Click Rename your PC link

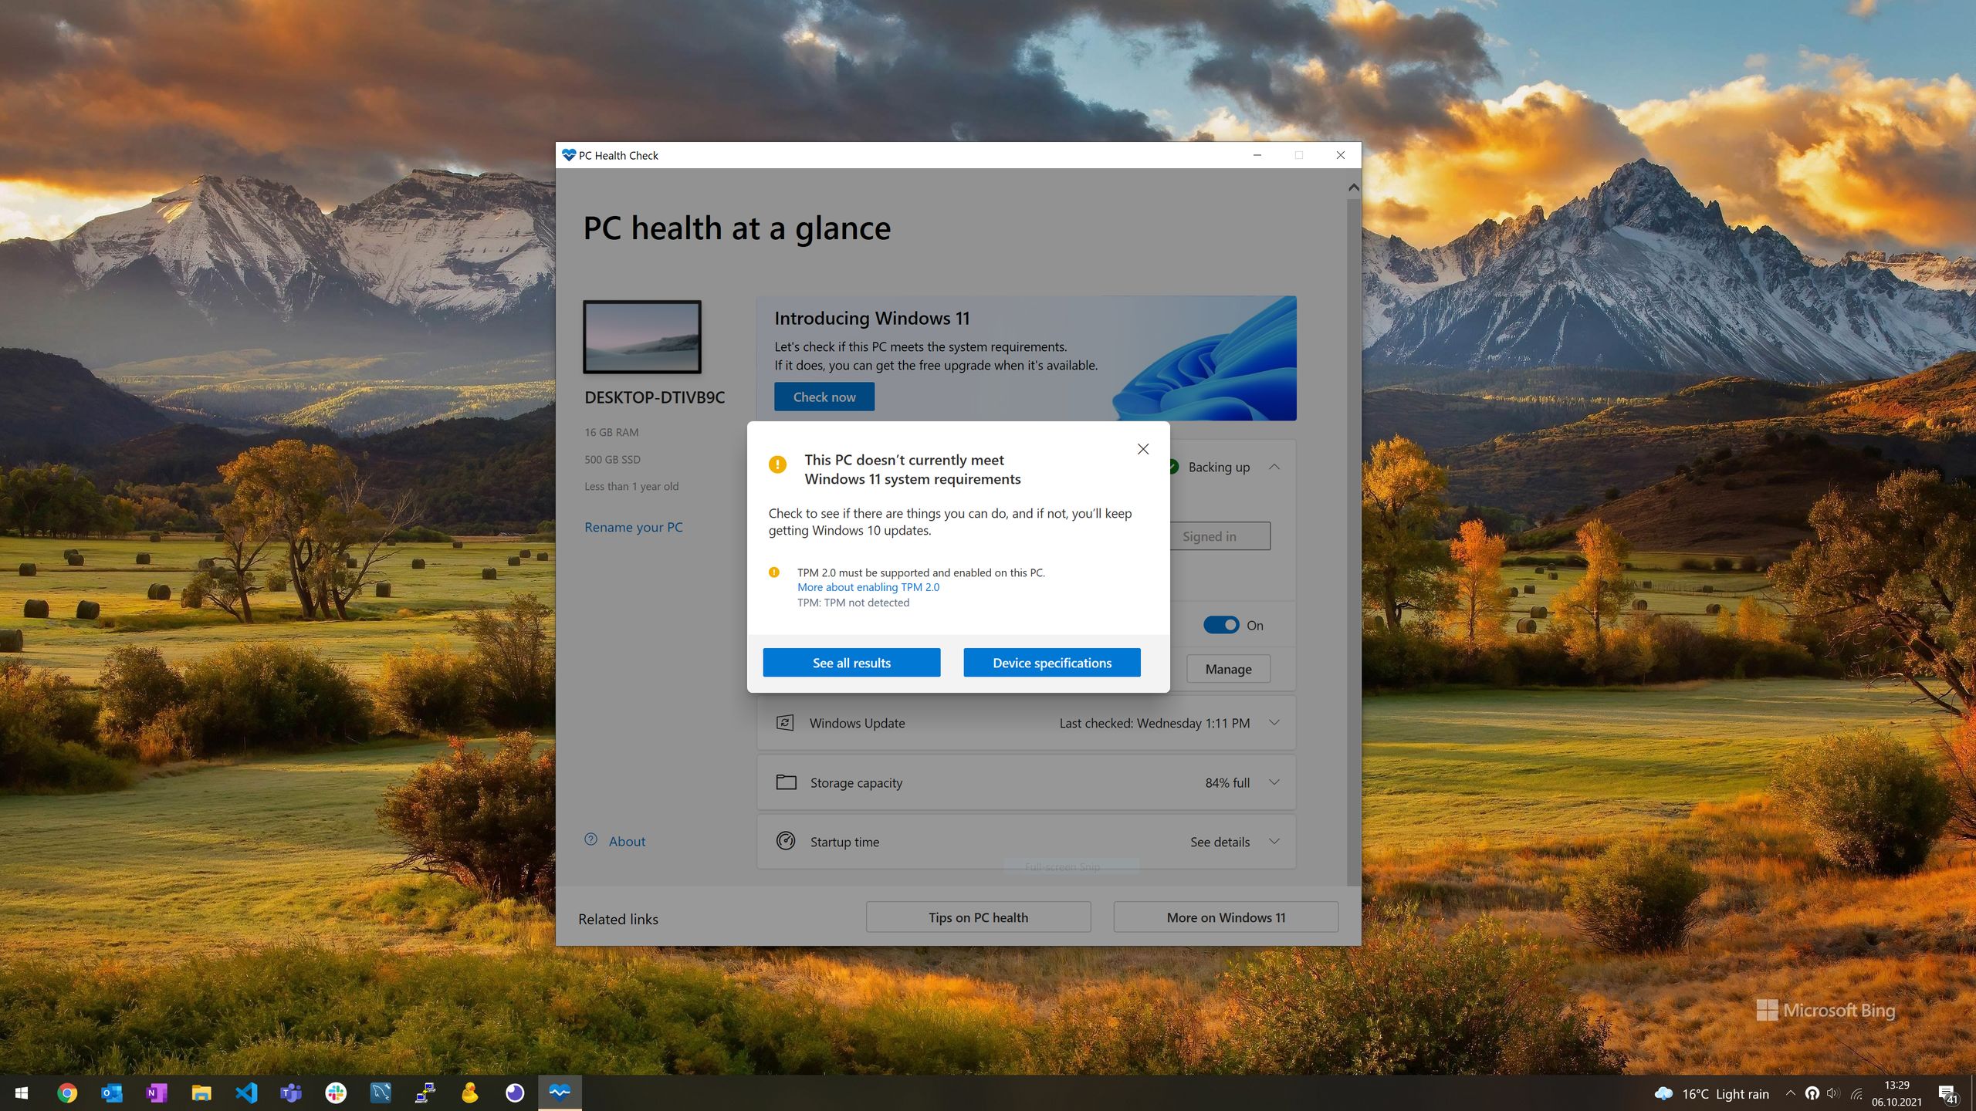[633, 527]
